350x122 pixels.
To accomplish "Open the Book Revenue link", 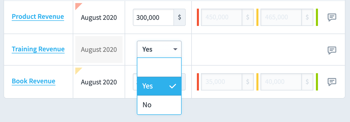I will 34,81.
